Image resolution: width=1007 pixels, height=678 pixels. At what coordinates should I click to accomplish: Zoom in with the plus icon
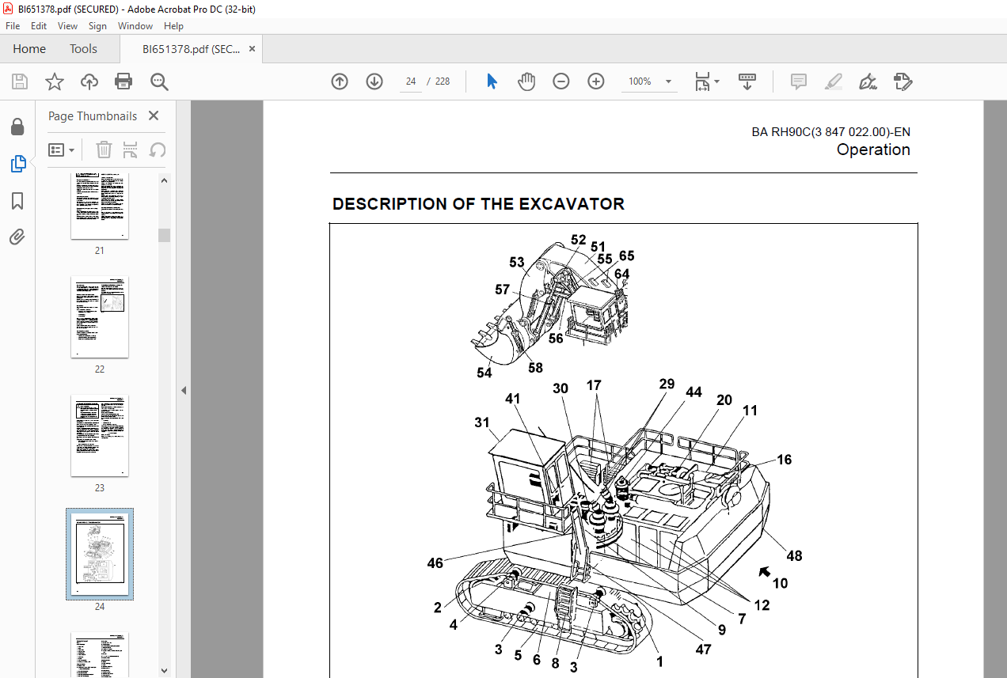[x=596, y=81]
